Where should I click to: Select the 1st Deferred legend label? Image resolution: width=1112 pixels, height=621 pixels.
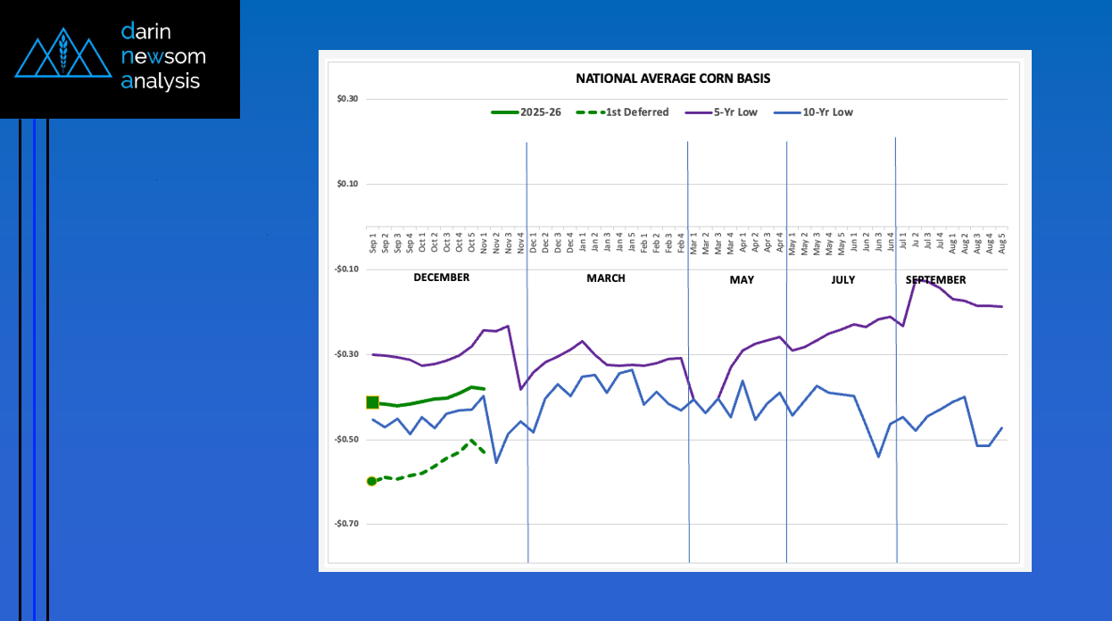coord(637,112)
